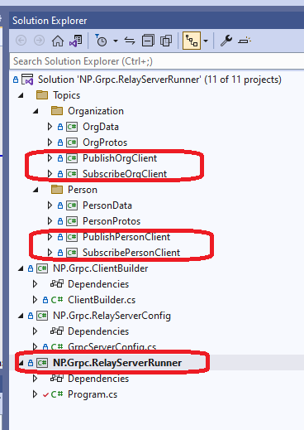Select the Person folder icon
304x430 pixels.
pyautogui.click(x=57, y=190)
